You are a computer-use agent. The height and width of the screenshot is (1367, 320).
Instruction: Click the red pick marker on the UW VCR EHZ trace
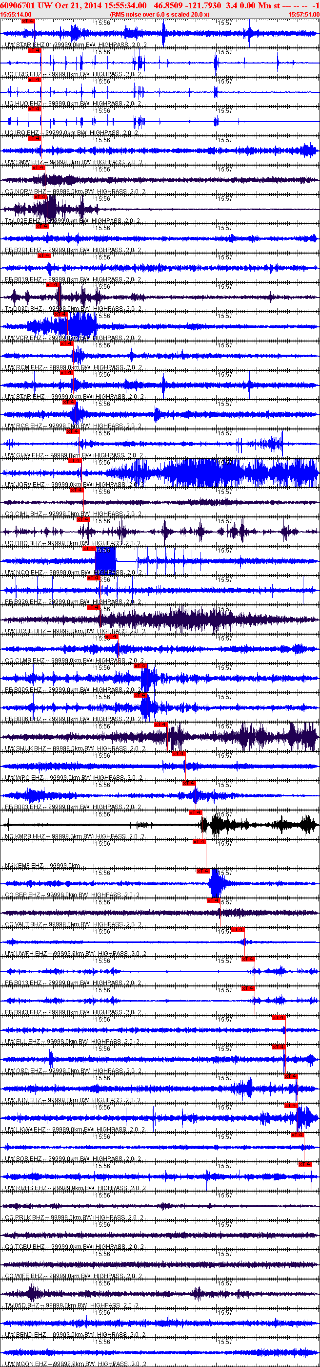point(60,314)
